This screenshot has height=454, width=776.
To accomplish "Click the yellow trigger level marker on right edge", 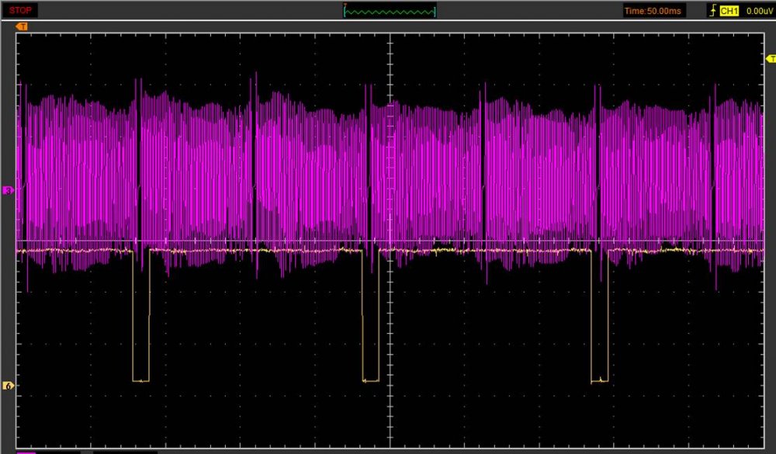I will 771,59.
